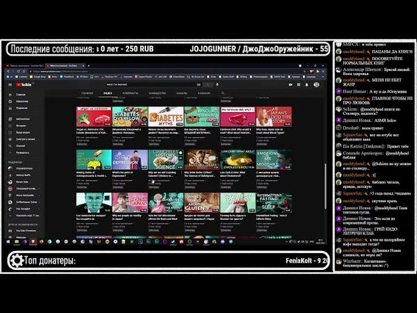Reload the page in browser

tap(18, 72)
